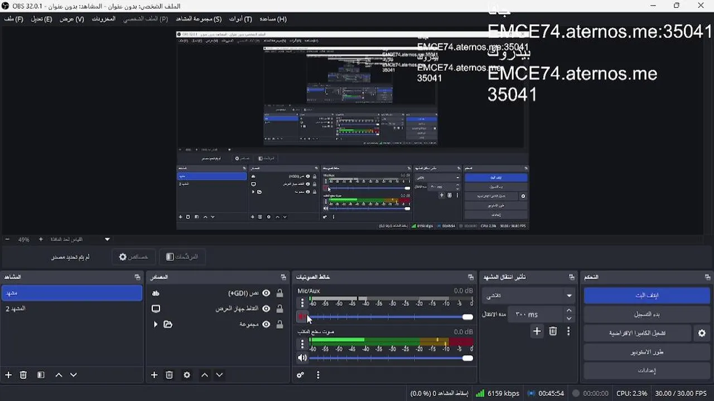This screenshot has width=714, height=401.
Task: Mute desktop audio speaker button
Action: pos(302,358)
